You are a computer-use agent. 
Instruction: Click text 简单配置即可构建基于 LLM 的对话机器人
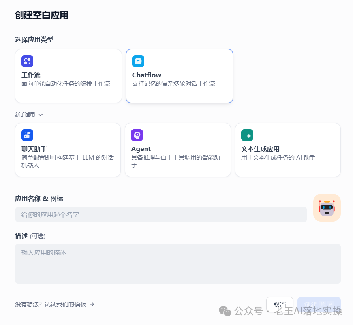(67, 161)
